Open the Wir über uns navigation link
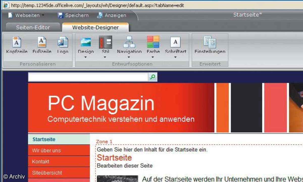This screenshot has height=182, width=303. coord(59,150)
